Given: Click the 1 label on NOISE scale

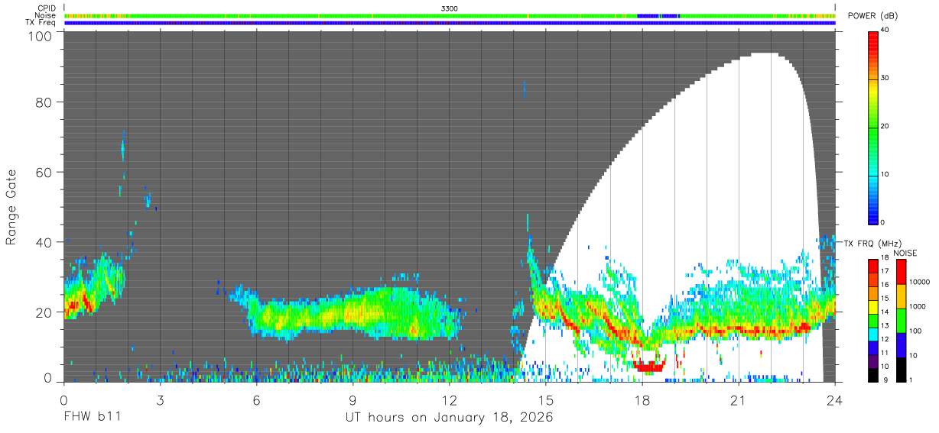Looking at the screenshot, I should coord(909,380).
